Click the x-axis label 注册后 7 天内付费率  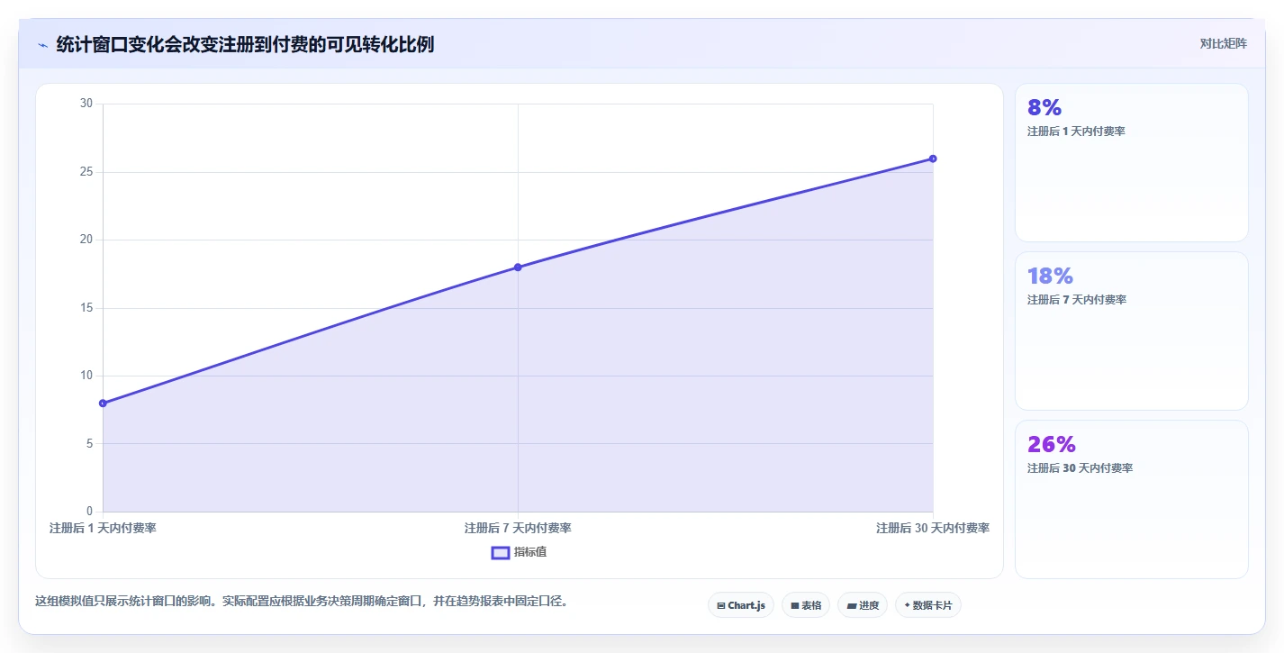tap(518, 529)
